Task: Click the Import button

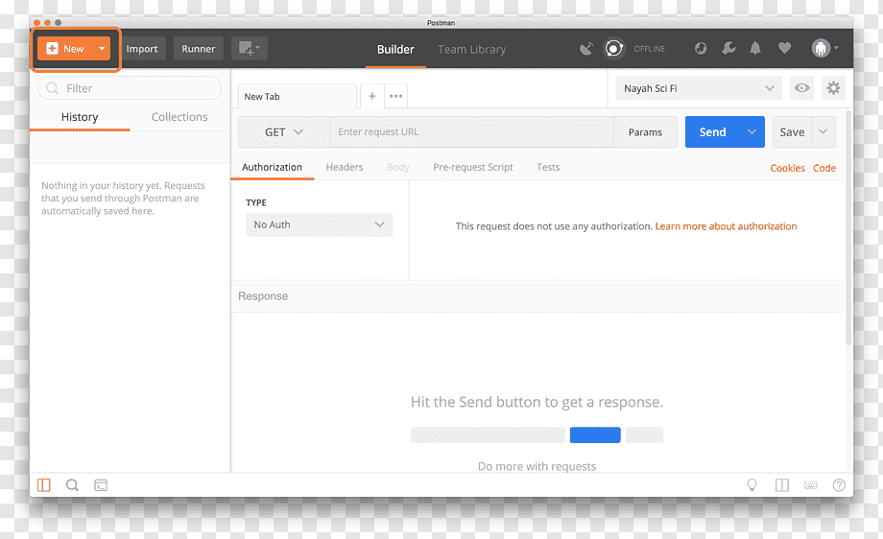Action: 142,49
